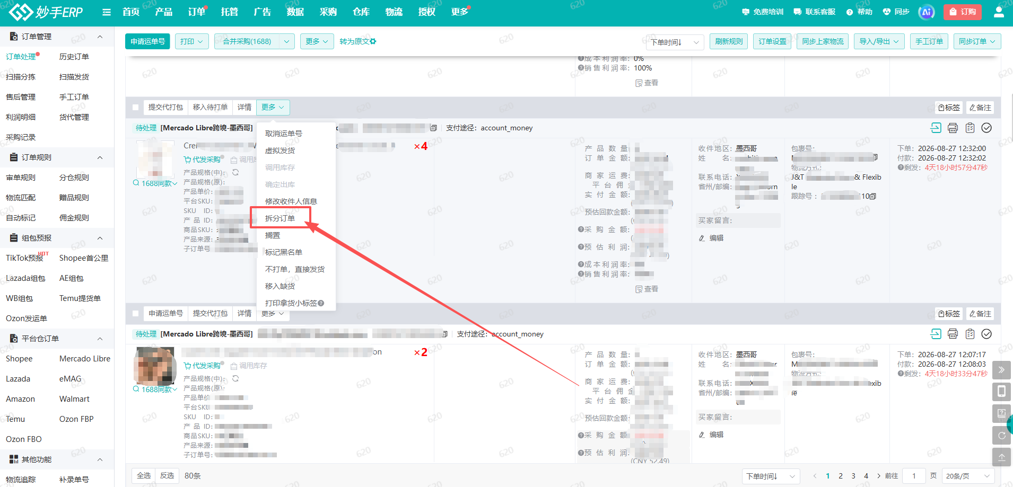Collapse the 订单规则 sidebar section

click(100, 157)
